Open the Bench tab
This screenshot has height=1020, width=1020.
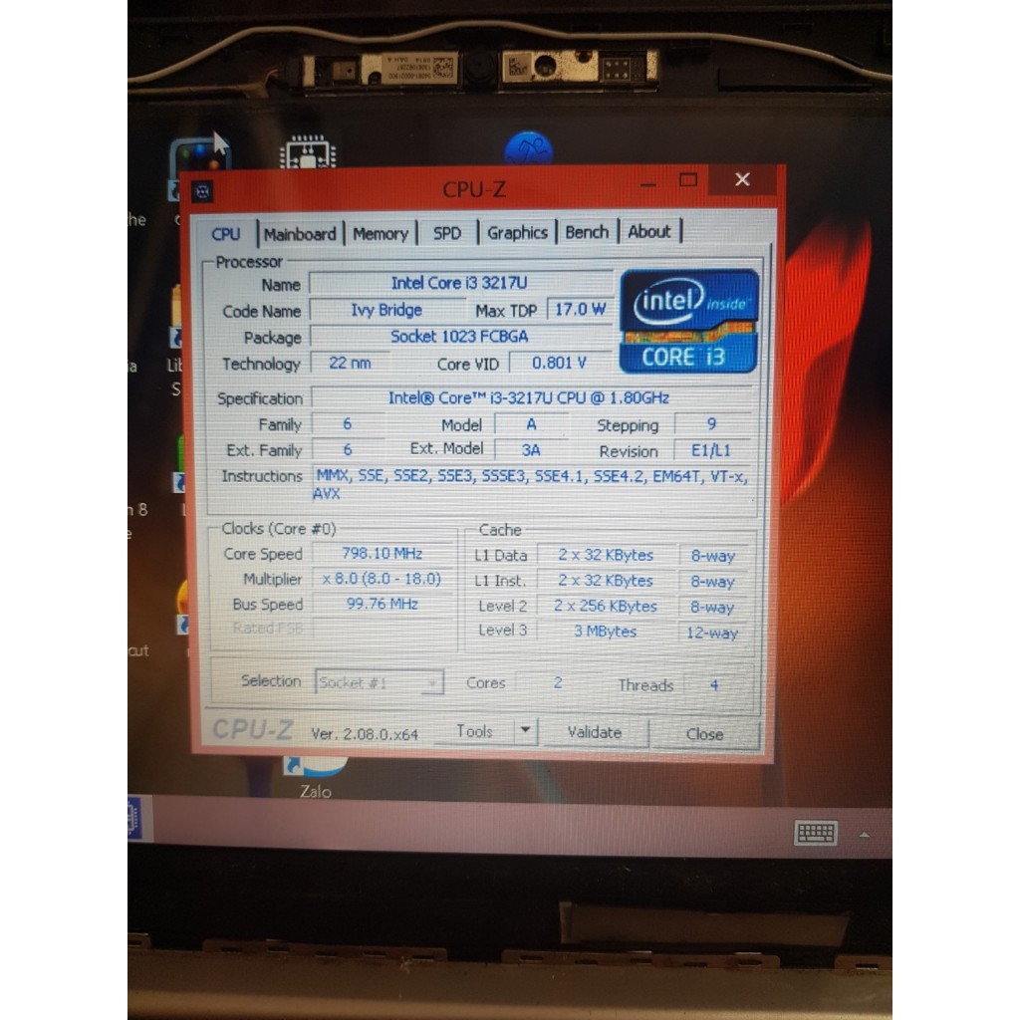click(587, 232)
